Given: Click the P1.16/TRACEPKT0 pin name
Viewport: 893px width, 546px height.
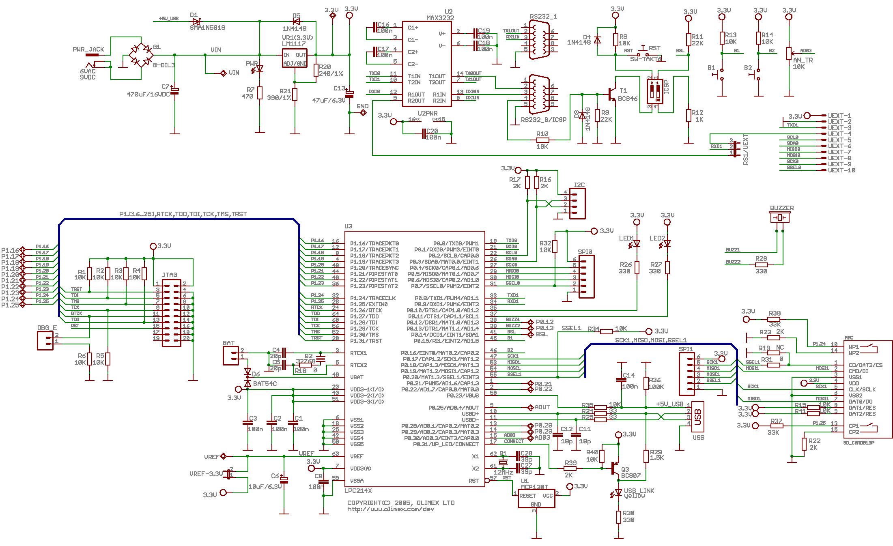Looking at the screenshot, I should pos(374,243).
